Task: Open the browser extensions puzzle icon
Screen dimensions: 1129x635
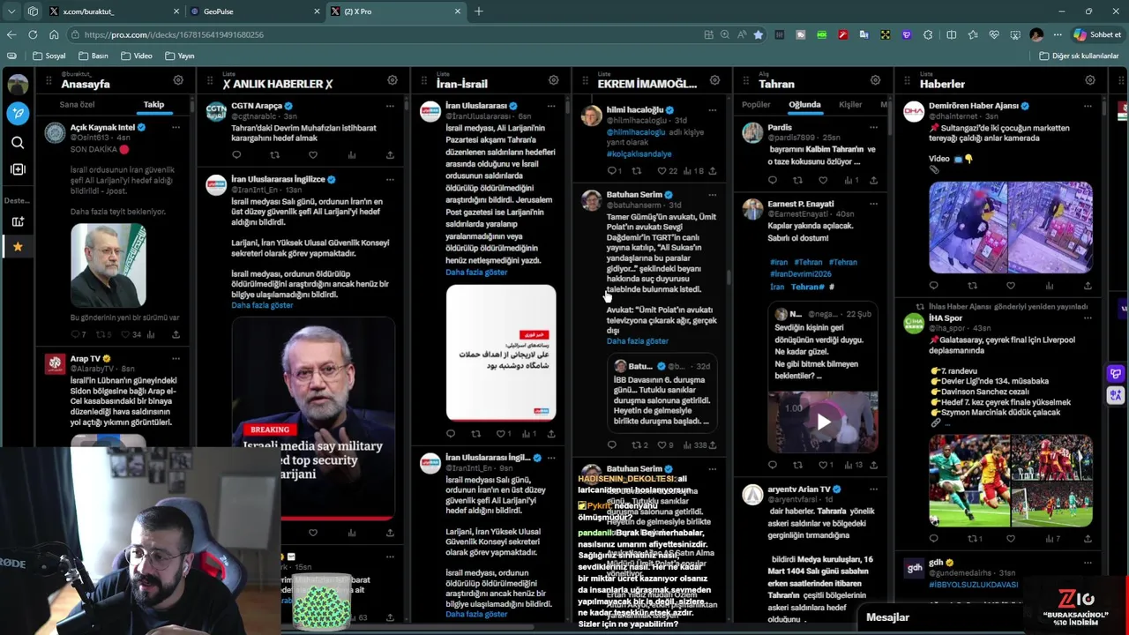Action: pos(928,34)
